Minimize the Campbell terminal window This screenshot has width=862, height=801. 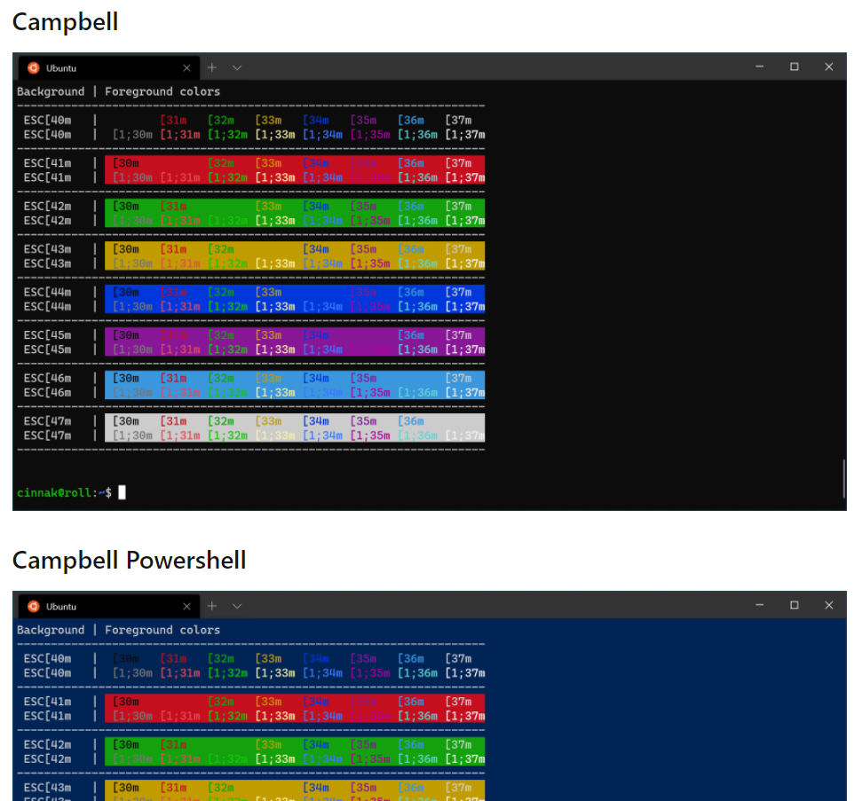(x=760, y=67)
